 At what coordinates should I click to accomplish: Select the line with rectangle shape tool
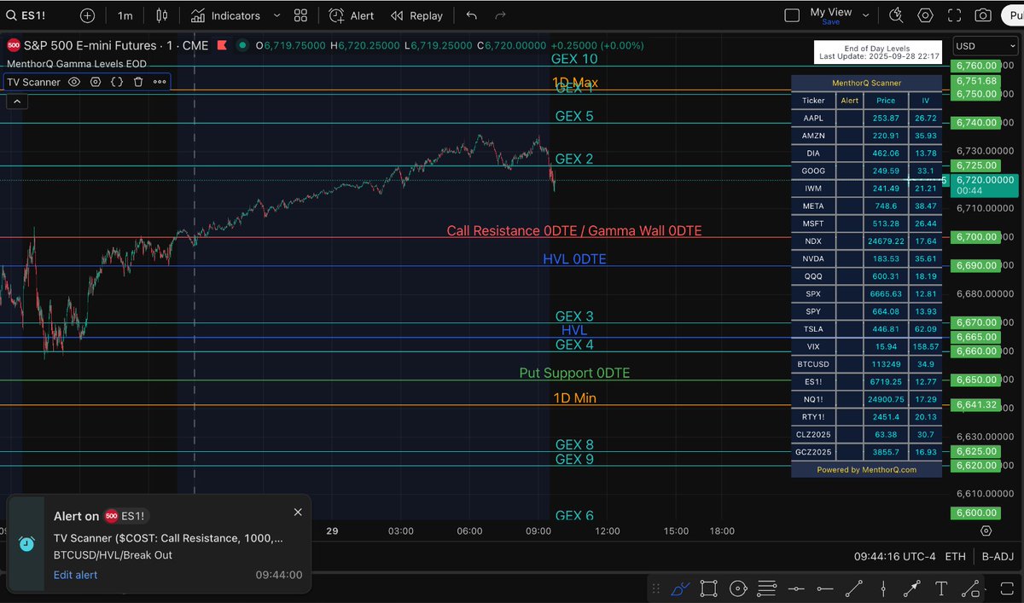pos(971,589)
